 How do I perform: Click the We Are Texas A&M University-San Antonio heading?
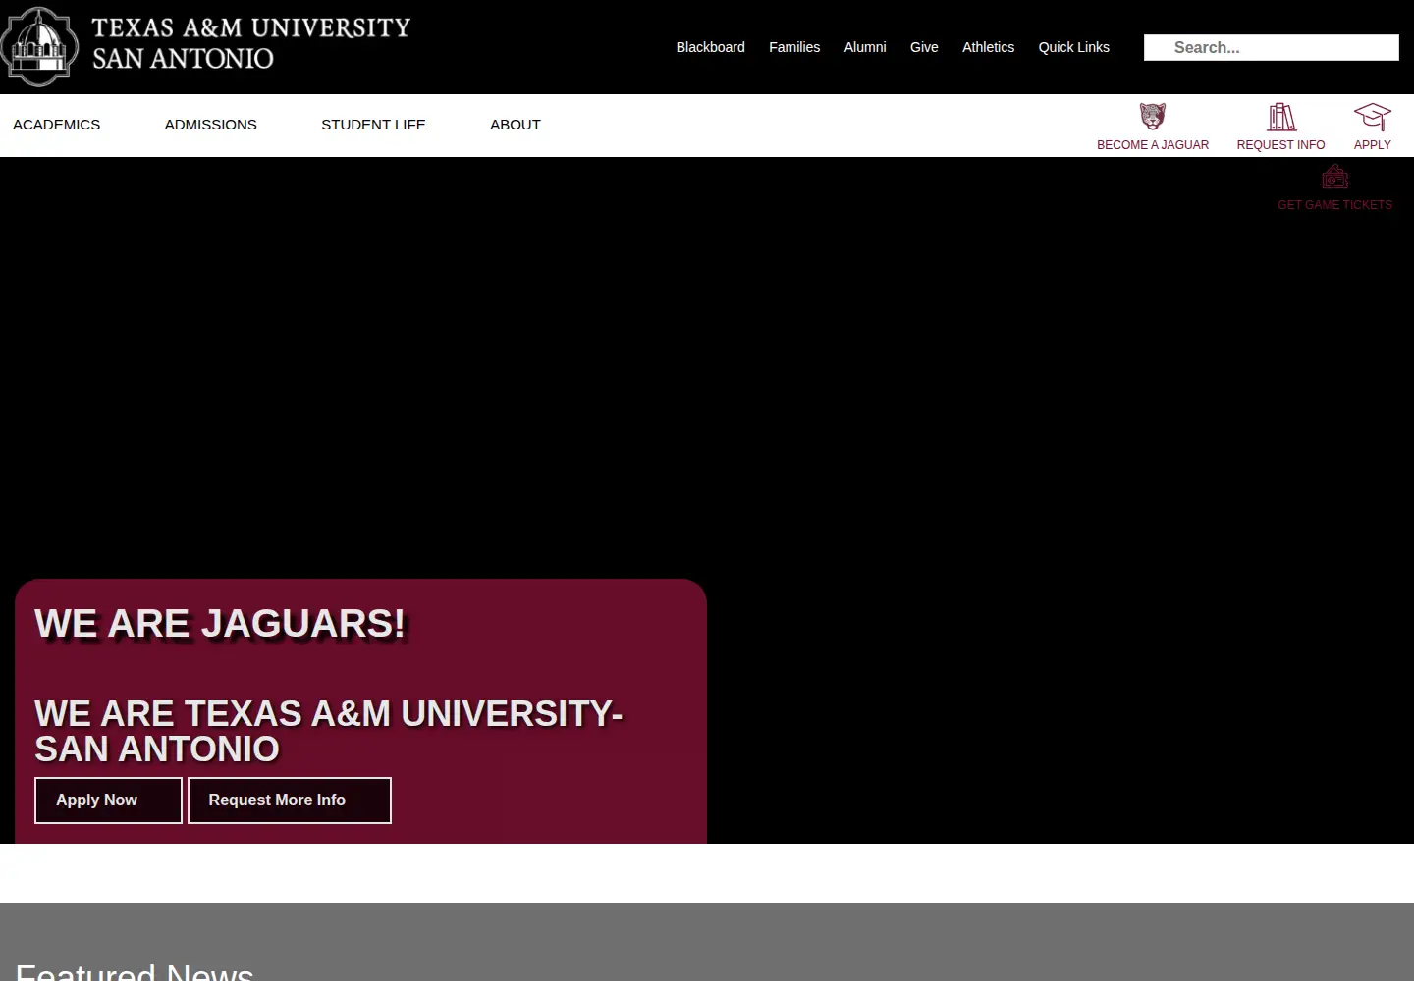tap(329, 731)
